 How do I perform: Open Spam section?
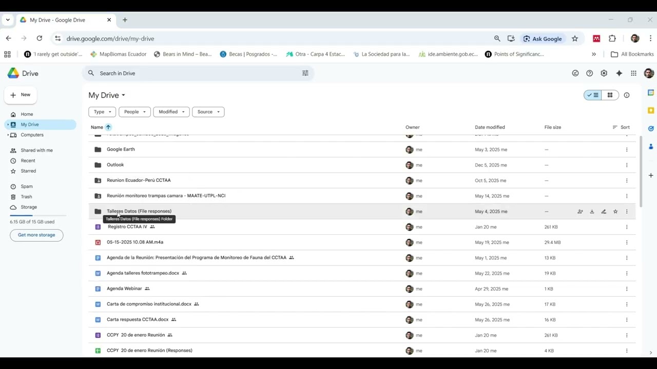pyautogui.click(x=40, y=187)
